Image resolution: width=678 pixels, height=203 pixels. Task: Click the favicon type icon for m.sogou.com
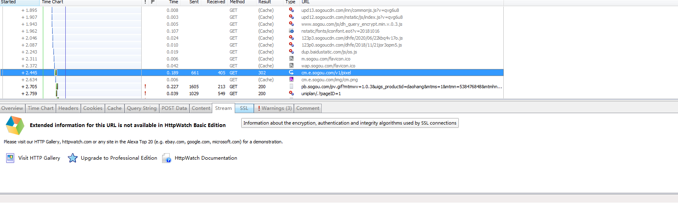[x=291, y=58]
